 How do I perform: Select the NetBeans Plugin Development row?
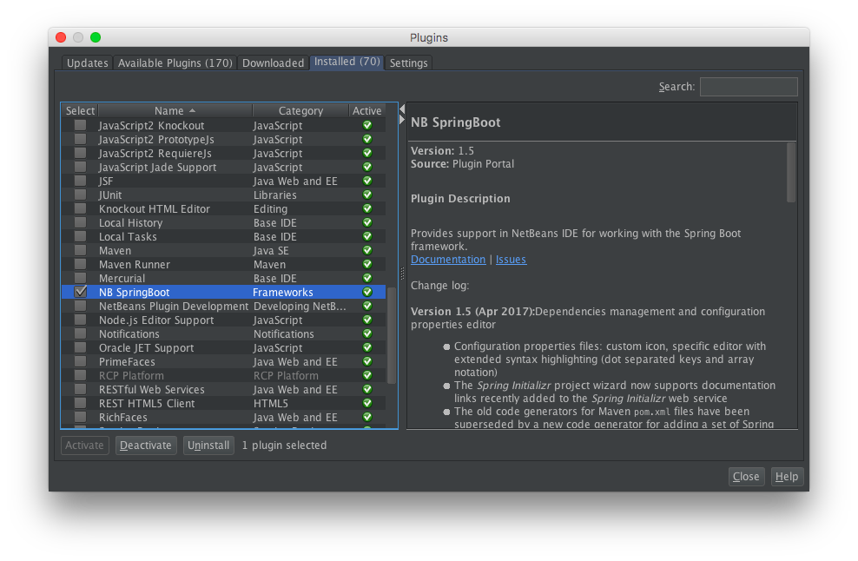point(223,306)
